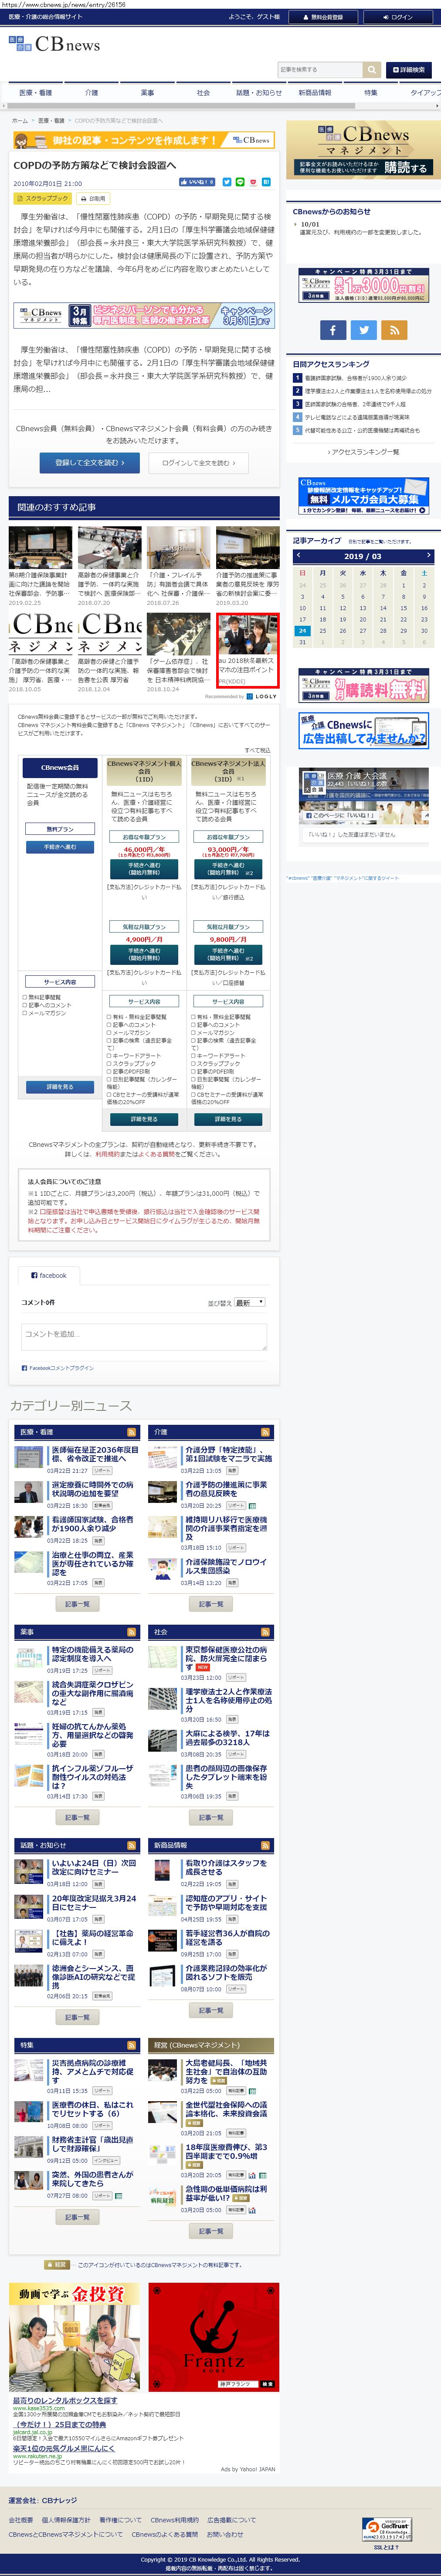This screenshot has width=441, height=2576.
Task: Share article via red Pocket icon
Action: pyautogui.click(x=254, y=182)
